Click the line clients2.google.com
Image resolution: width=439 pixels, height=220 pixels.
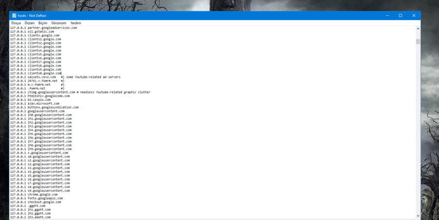[x=36, y=43]
